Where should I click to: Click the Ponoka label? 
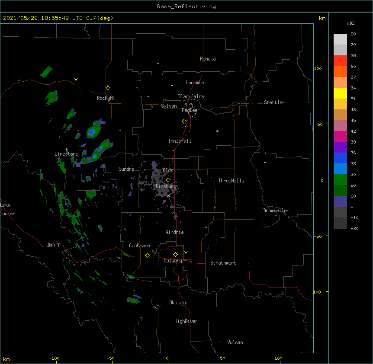tap(208, 59)
